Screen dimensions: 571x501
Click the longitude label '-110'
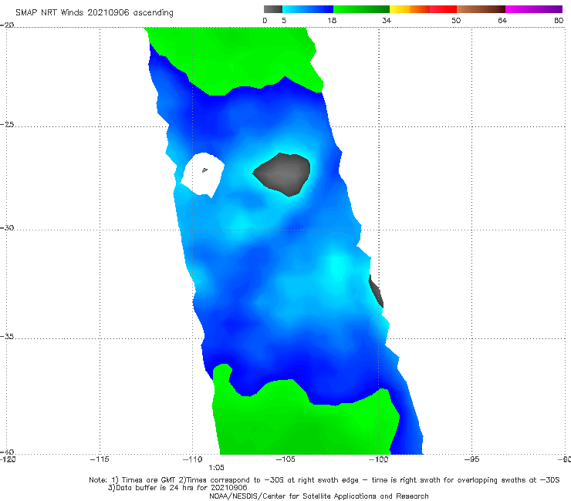(x=193, y=459)
